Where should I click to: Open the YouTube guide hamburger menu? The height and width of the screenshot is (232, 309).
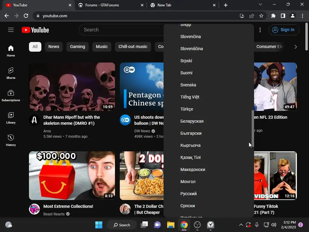point(11,30)
